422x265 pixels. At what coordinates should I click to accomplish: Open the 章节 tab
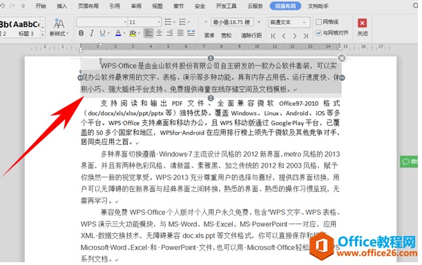(178, 6)
